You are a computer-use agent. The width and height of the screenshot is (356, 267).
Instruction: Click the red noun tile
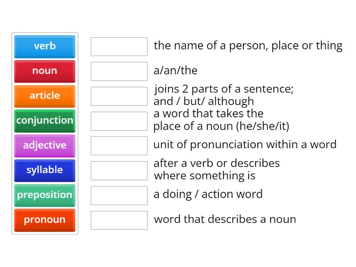pyautogui.click(x=44, y=71)
